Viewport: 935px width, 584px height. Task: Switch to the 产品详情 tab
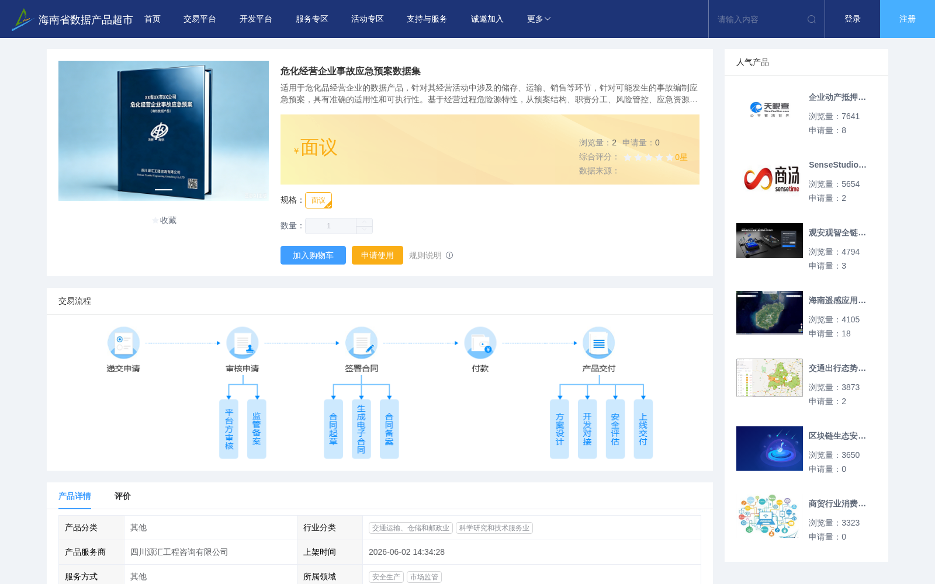tap(75, 496)
